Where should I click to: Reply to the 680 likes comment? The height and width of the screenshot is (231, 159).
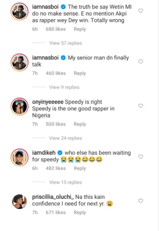tap(80, 29)
